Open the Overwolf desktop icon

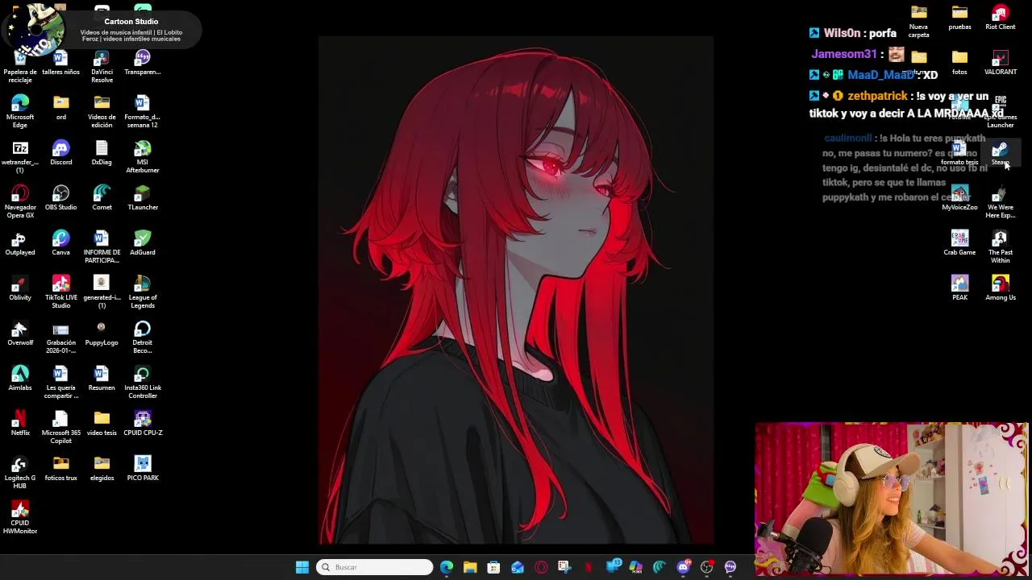pos(20,333)
